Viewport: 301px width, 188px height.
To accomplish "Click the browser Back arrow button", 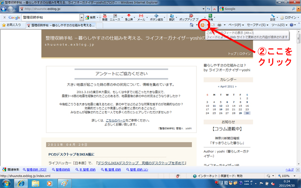I will (x=3, y=9).
